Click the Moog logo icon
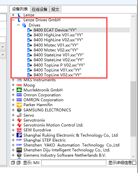This screenshot has width=138, height=173. click(19, 85)
